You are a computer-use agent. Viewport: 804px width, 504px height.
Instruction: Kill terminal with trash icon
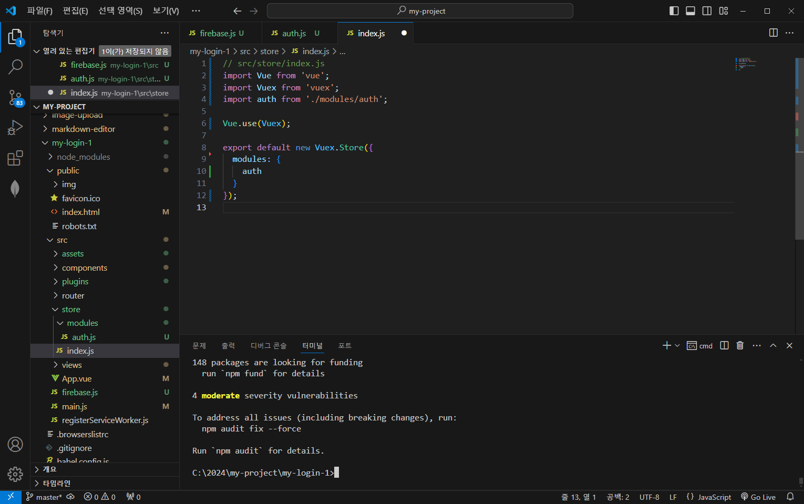click(x=740, y=345)
